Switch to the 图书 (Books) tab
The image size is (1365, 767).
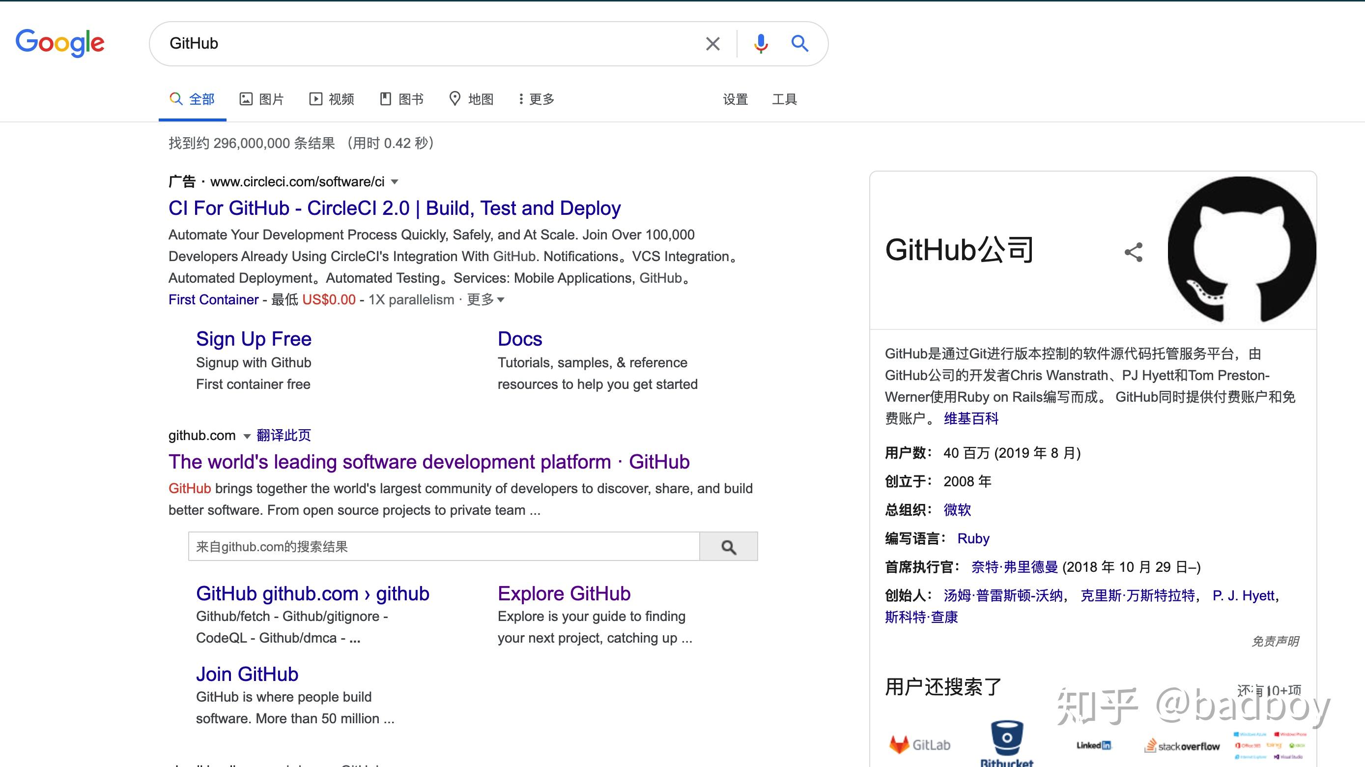(401, 99)
